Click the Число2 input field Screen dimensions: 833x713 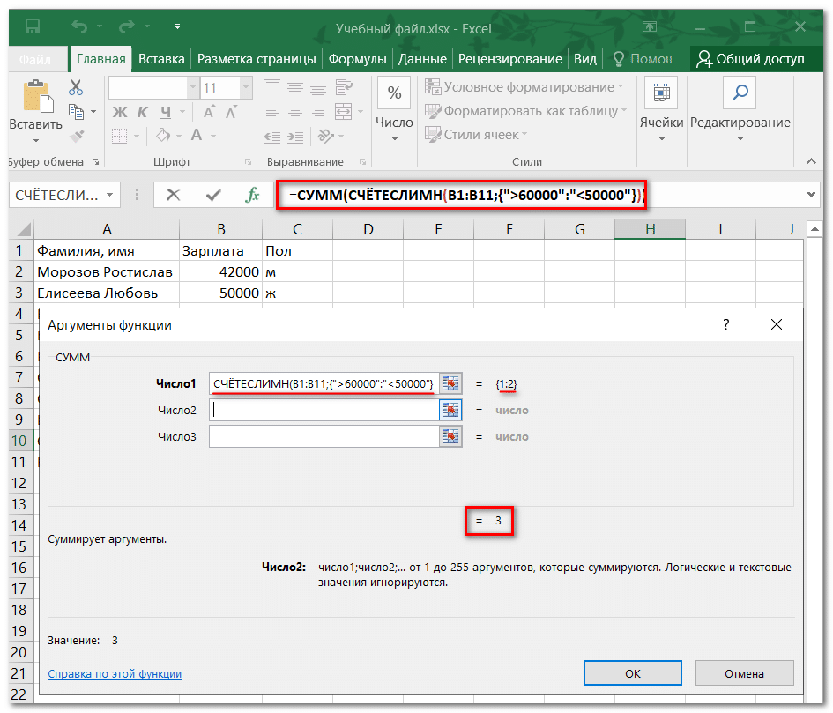click(324, 410)
